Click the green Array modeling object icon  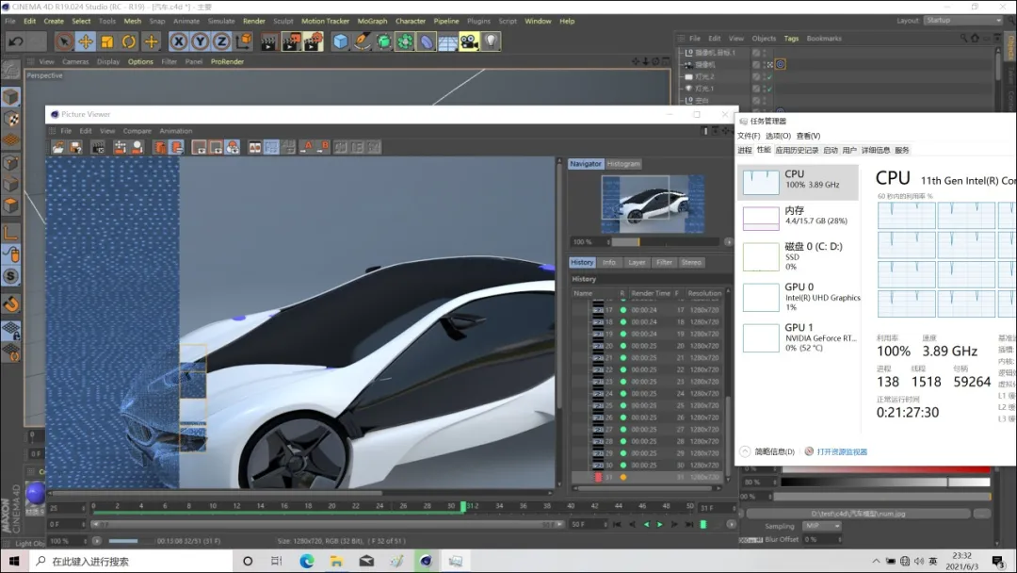tap(405, 41)
